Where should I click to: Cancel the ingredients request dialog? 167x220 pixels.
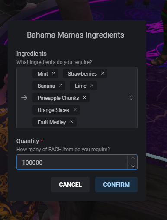[70, 185]
